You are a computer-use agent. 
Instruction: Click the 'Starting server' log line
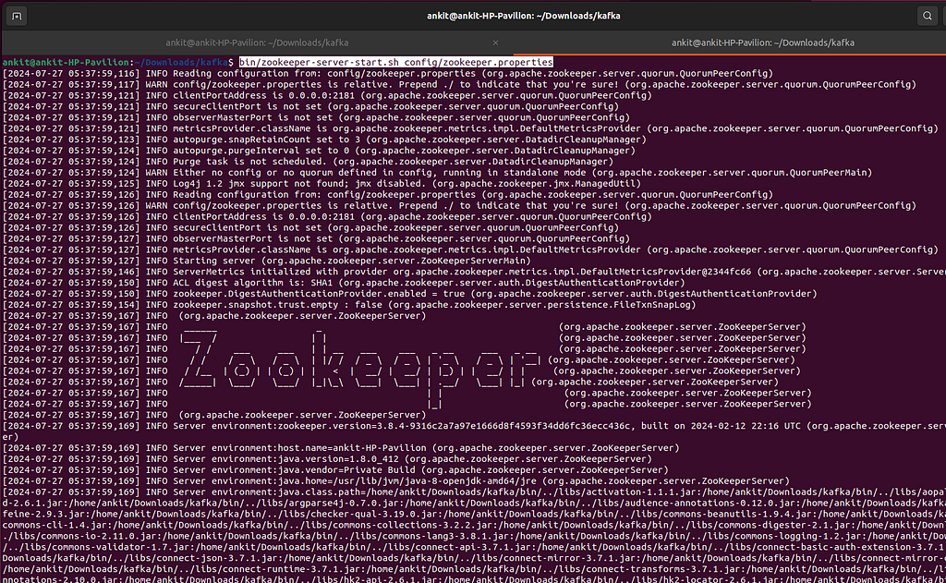[x=267, y=261]
